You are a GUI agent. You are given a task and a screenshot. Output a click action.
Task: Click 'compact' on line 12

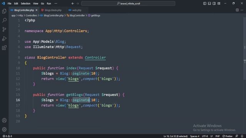pyautogui.click(x=90, y=79)
